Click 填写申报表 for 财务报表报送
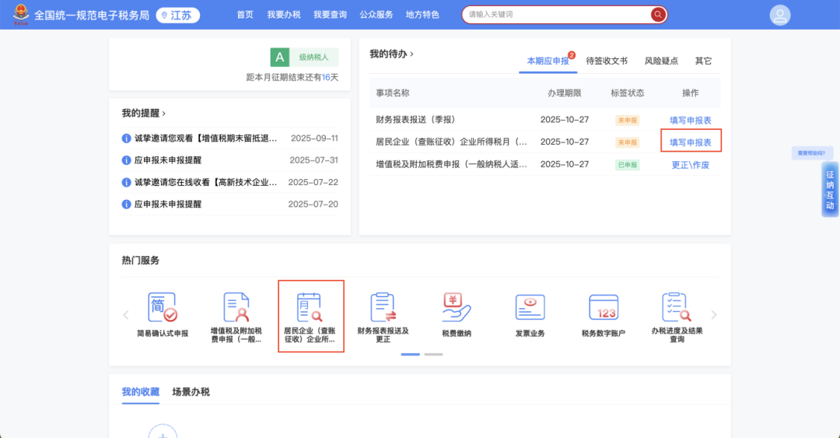This screenshot has height=438, width=840. 690,120
